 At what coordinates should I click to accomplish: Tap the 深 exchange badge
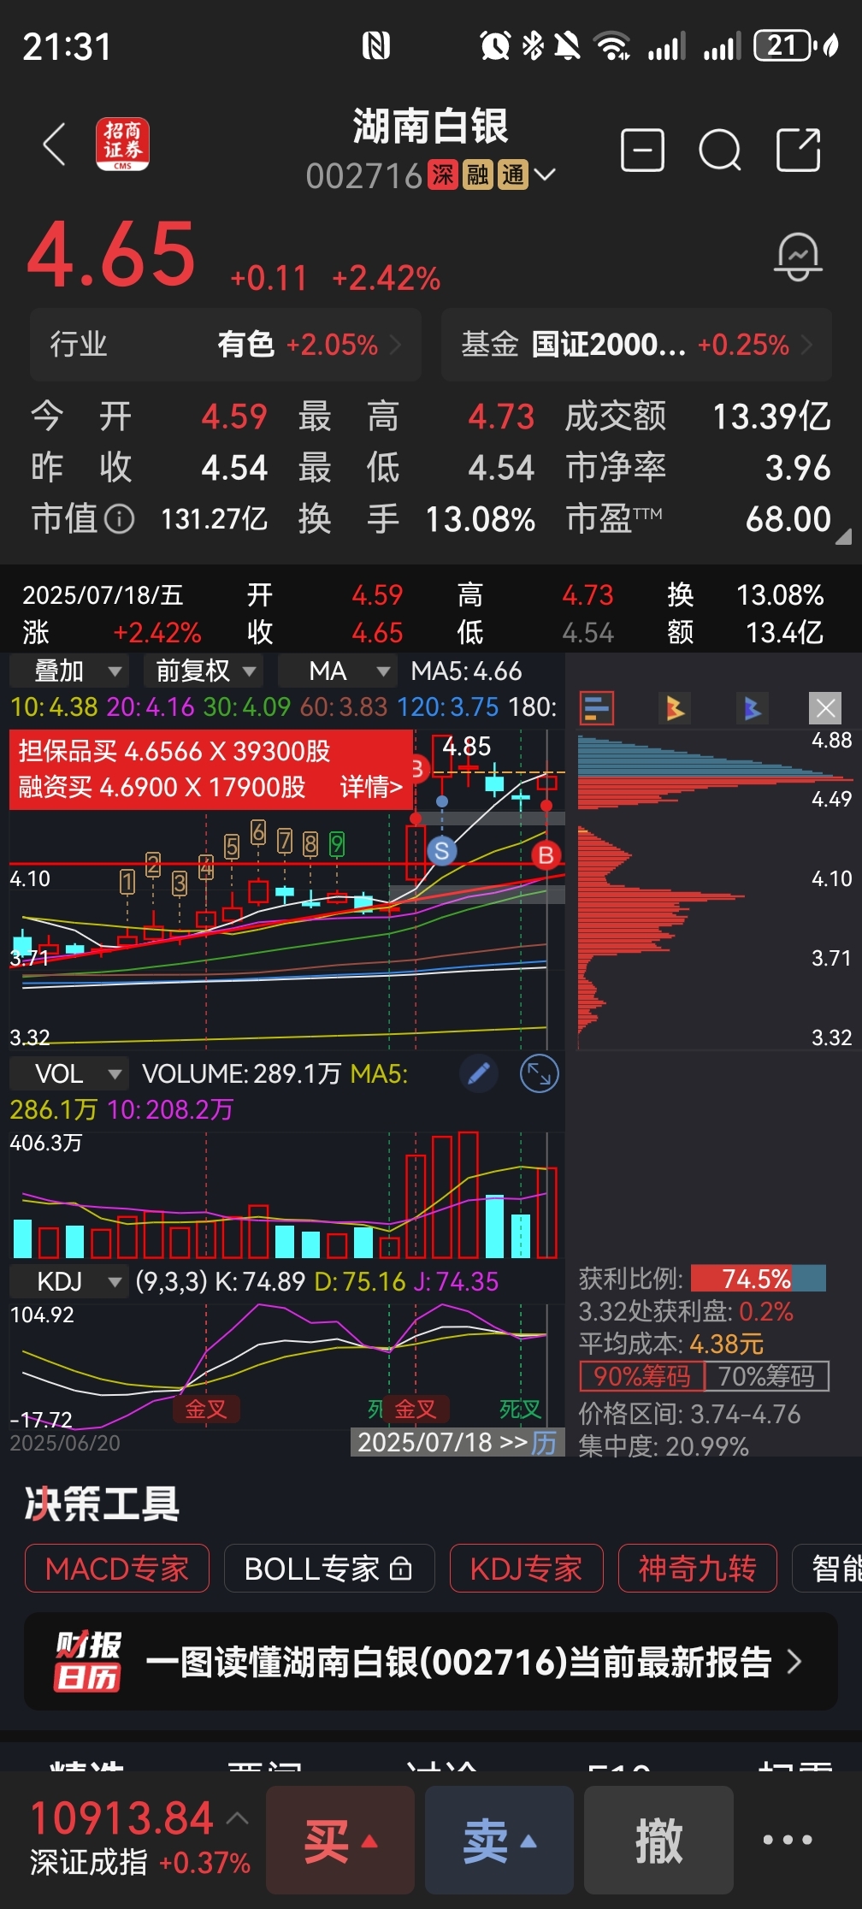click(443, 175)
